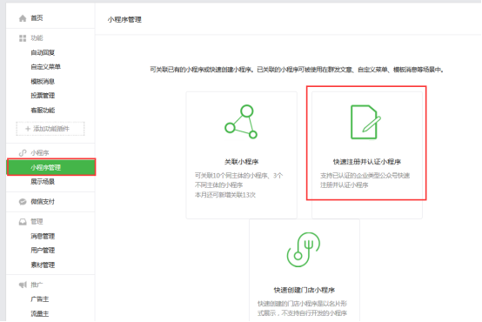Select 模板消息 in the 功能 section
This screenshot has width=482, height=322.
point(43,82)
